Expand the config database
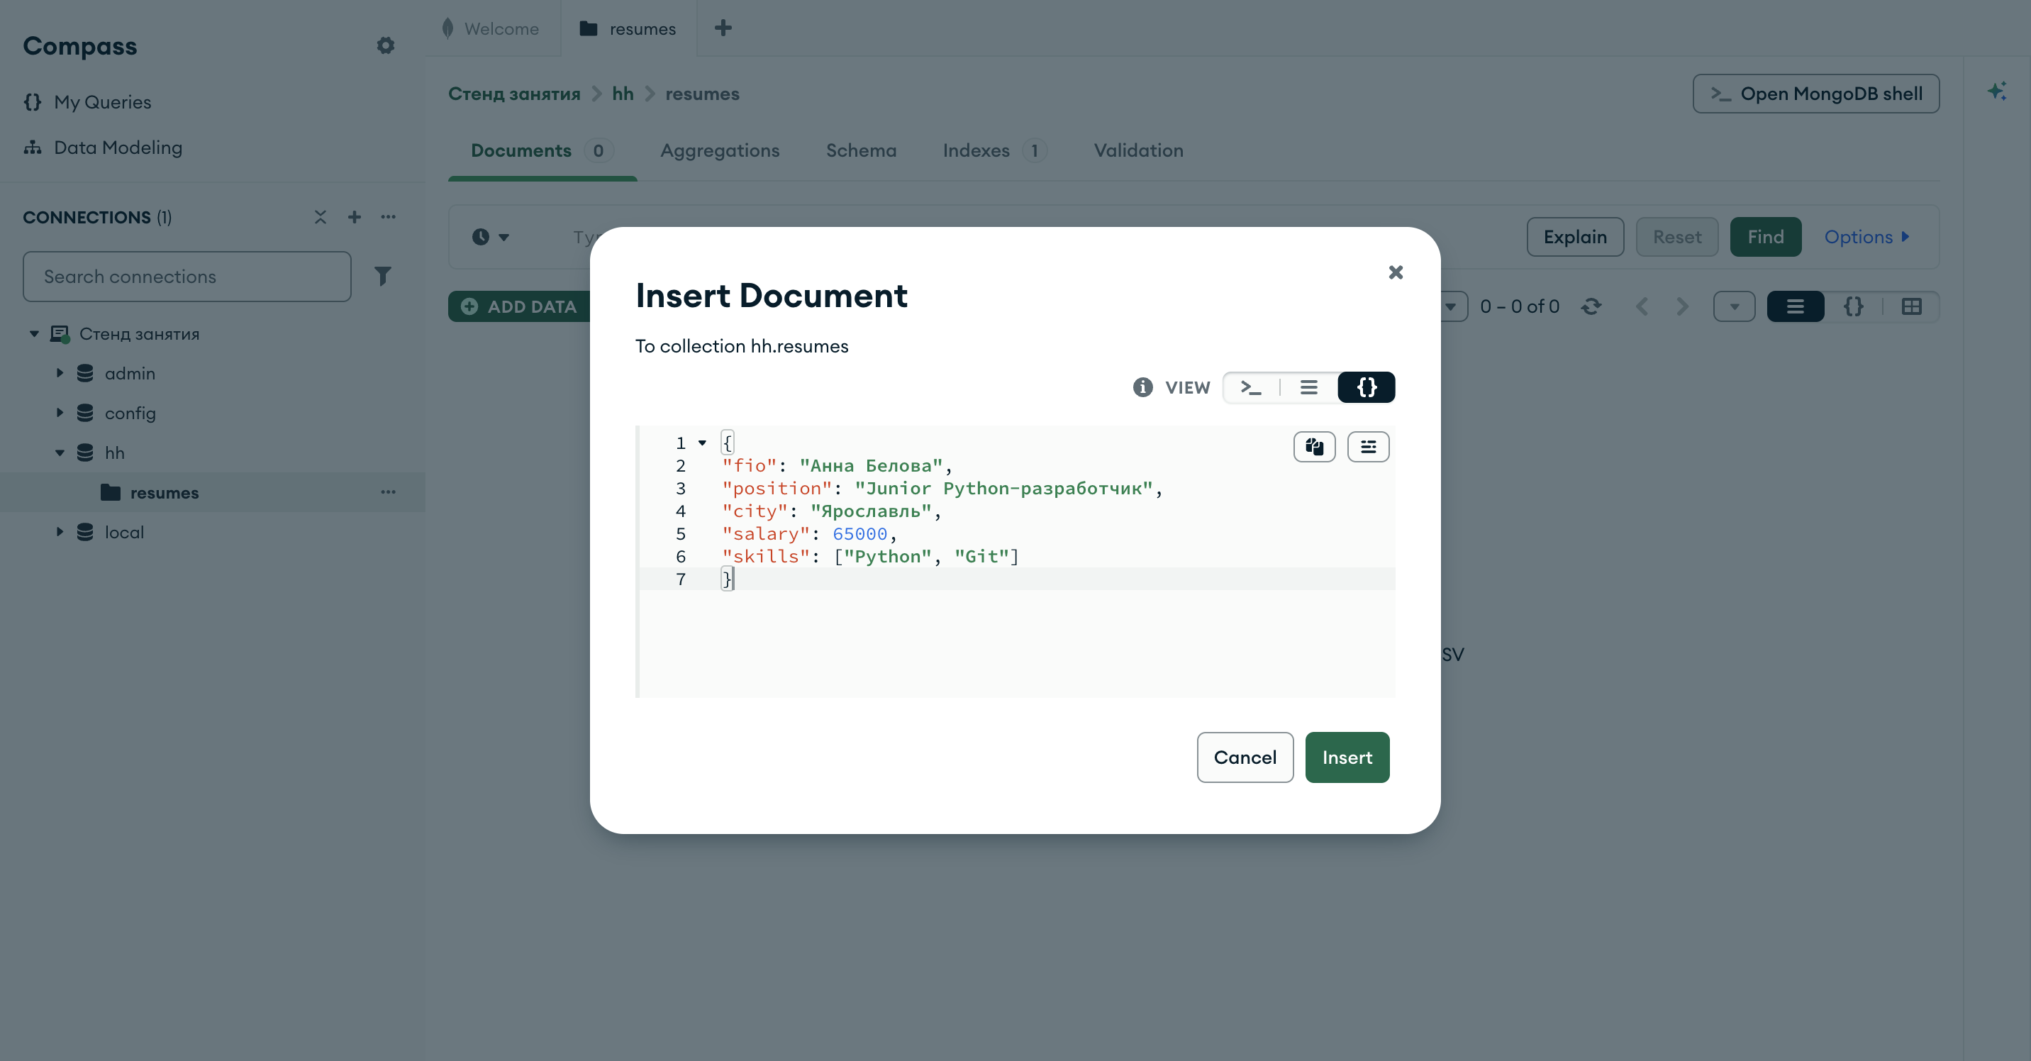 59,413
